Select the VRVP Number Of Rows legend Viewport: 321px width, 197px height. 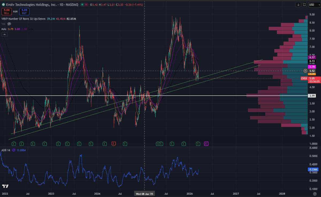[24, 19]
